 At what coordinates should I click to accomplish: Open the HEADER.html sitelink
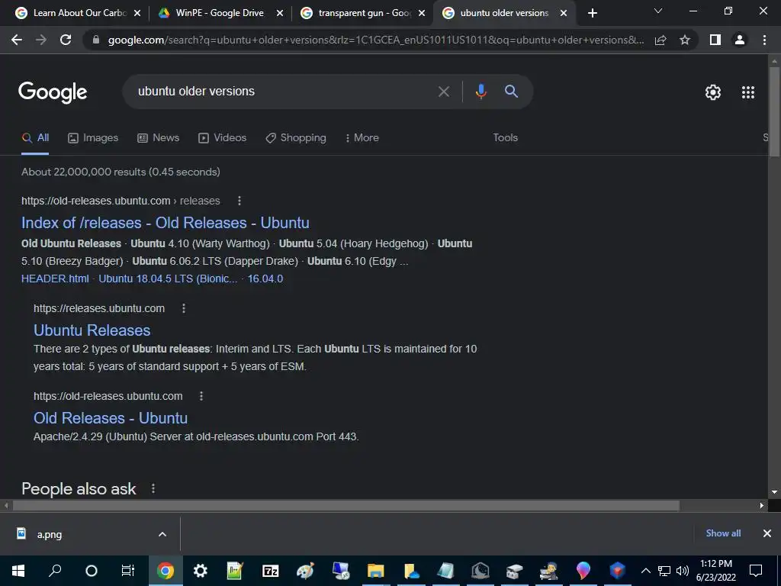click(x=55, y=279)
